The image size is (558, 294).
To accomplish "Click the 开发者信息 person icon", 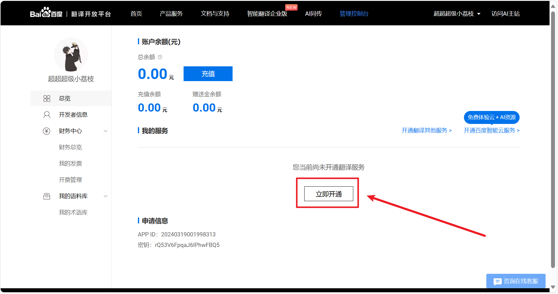I will coord(47,114).
